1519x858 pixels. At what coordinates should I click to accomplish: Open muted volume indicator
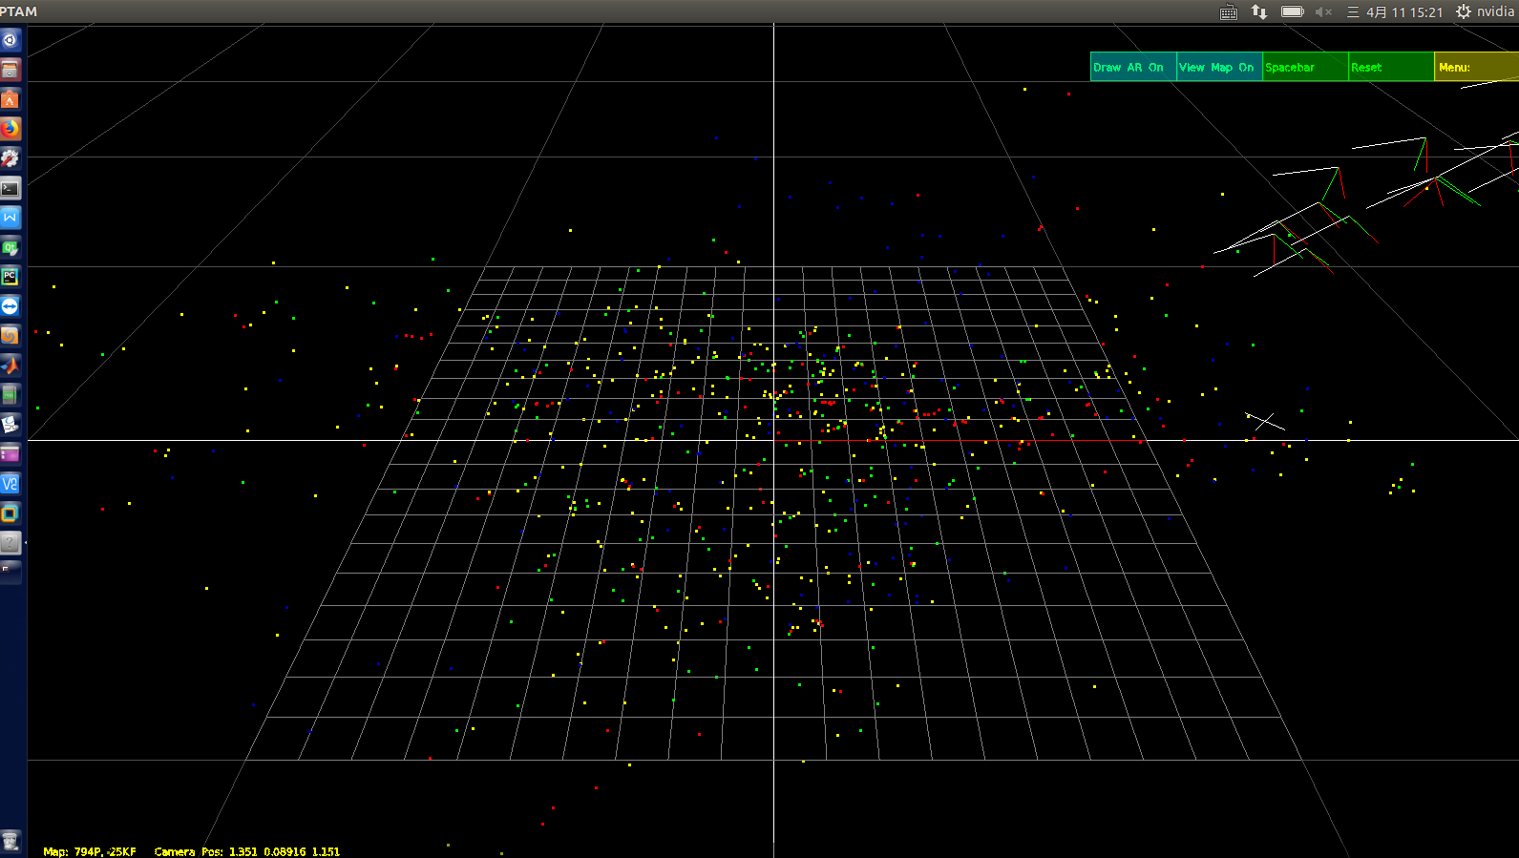coord(1323,11)
